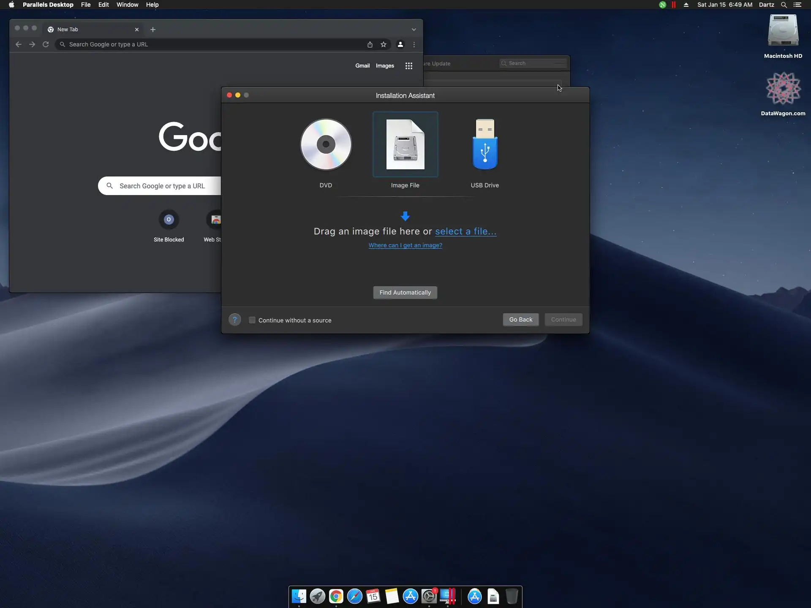Open Chrome three-dot options menu

coord(414,44)
